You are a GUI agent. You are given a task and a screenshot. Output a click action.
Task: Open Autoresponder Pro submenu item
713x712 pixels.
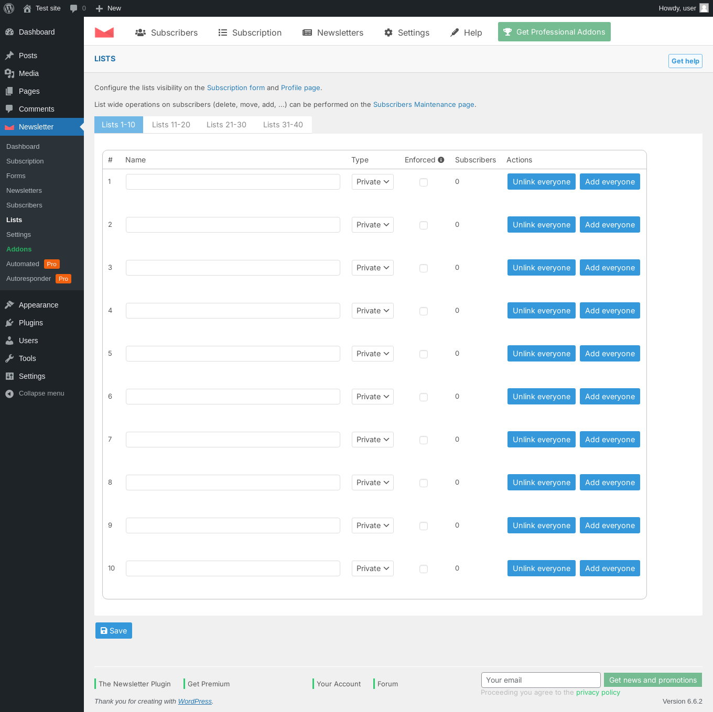[x=38, y=279]
